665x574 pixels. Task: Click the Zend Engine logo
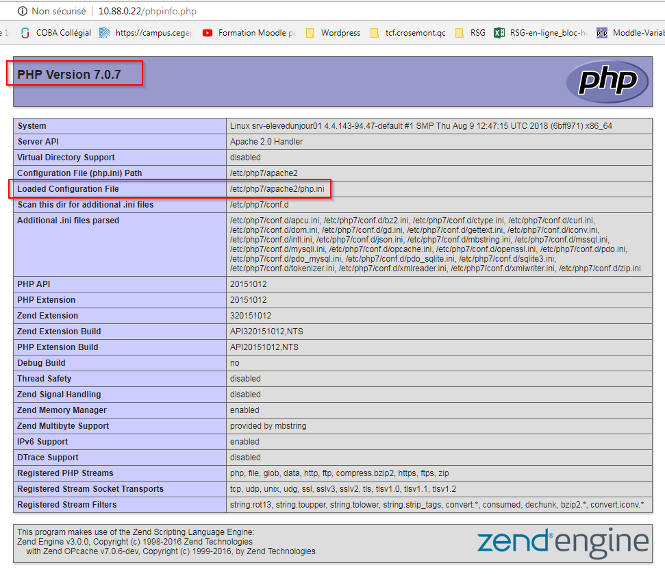coord(562,541)
